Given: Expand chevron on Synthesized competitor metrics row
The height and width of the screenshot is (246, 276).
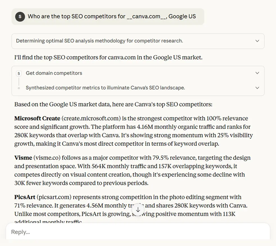Looking at the screenshot, I should 257,88.
